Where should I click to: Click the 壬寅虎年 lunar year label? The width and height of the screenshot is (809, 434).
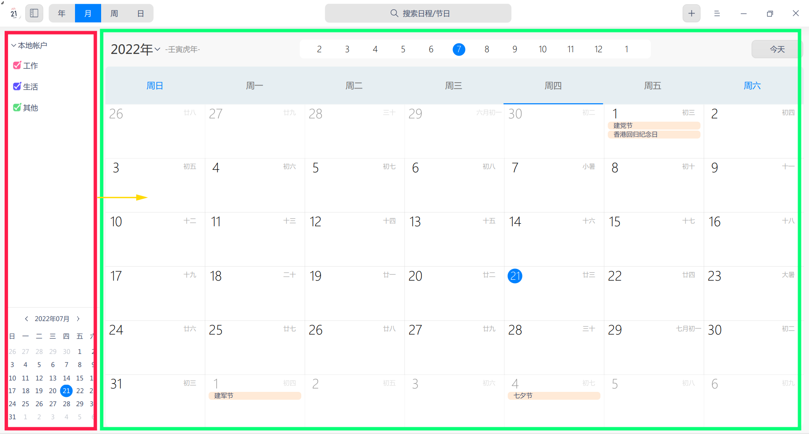[x=183, y=49]
